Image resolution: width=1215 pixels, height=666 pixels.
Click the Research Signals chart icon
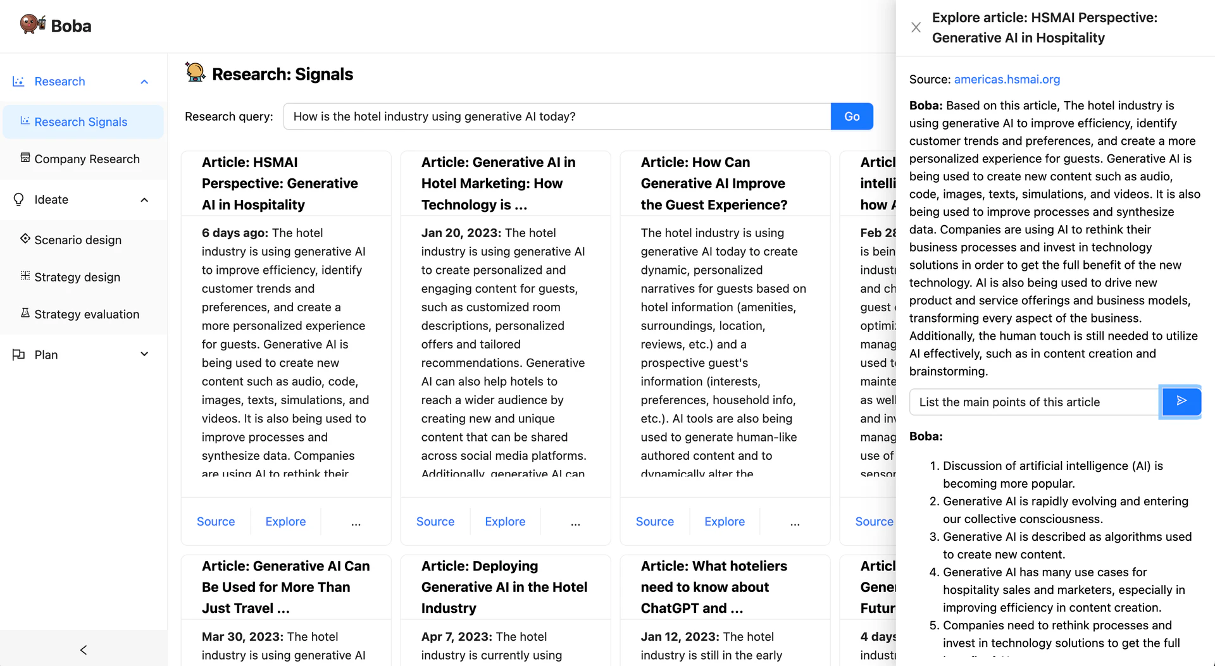(25, 121)
